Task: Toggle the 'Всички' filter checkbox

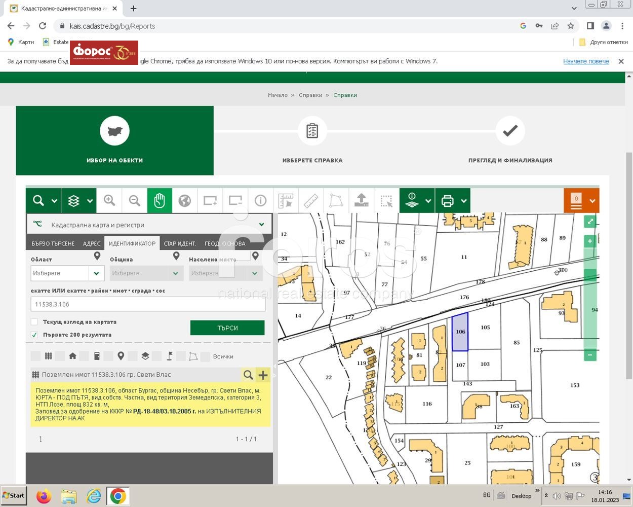Action: click(x=205, y=356)
